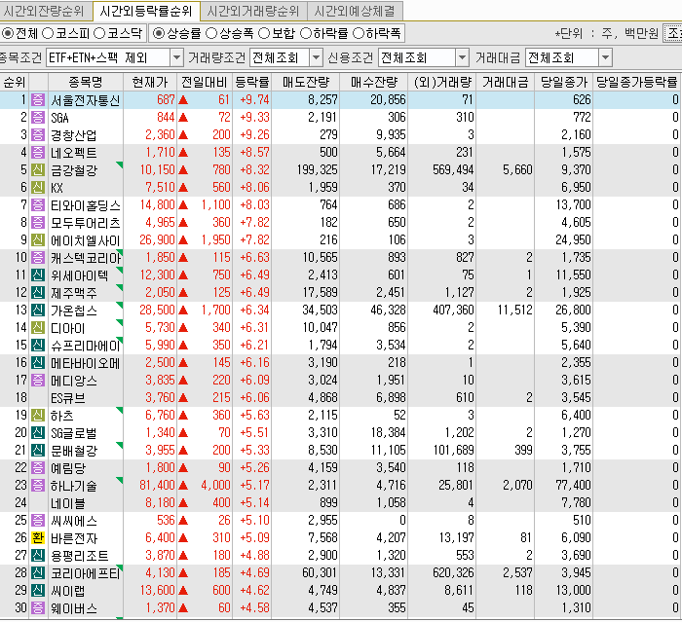Viewport: 682px width, 622px height.
Task: Click the 신 icon beside 슈프리마에이
Action: 38,346
